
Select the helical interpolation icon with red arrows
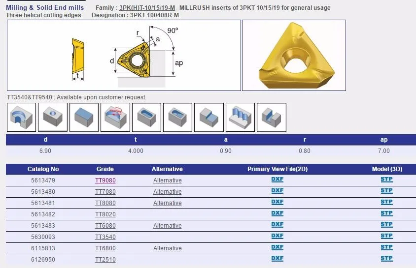click(x=115, y=117)
